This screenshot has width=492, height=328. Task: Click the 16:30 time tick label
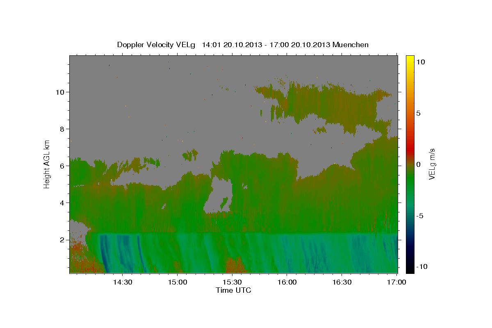[342, 282]
